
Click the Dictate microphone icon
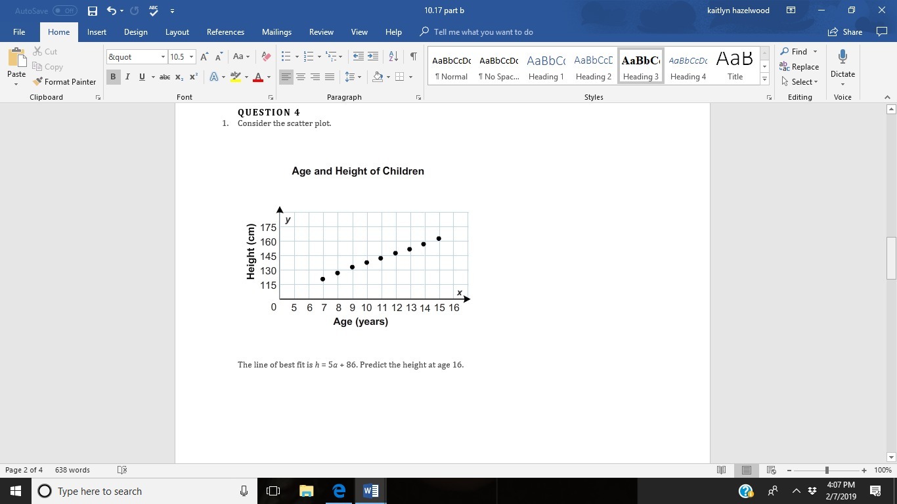coord(842,58)
